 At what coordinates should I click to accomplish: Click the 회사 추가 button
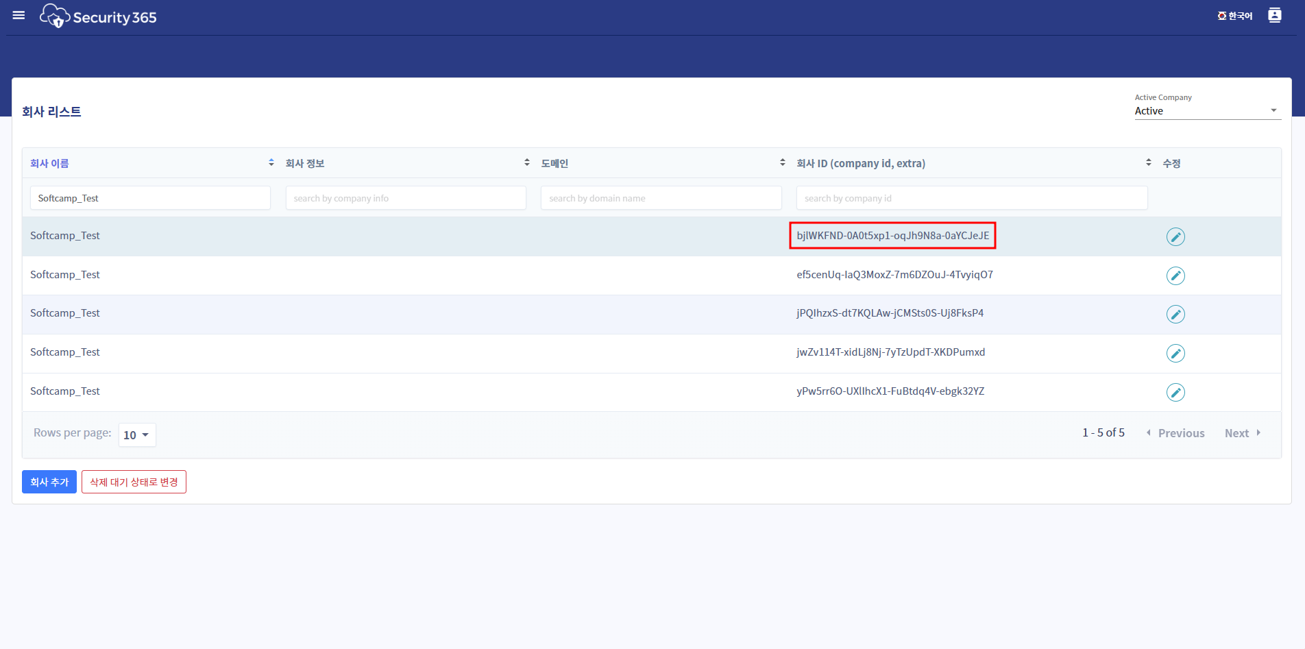click(49, 482)
